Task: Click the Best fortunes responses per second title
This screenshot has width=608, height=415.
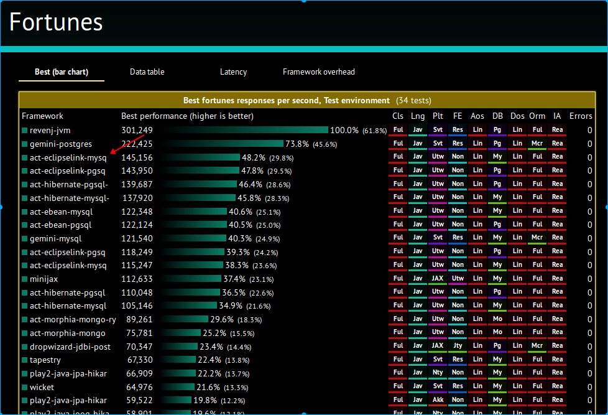Action: click(x=286, y=101)
